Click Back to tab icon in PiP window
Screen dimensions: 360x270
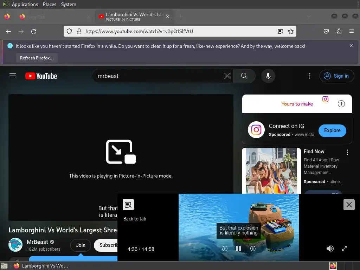click(x=128, y=205)
